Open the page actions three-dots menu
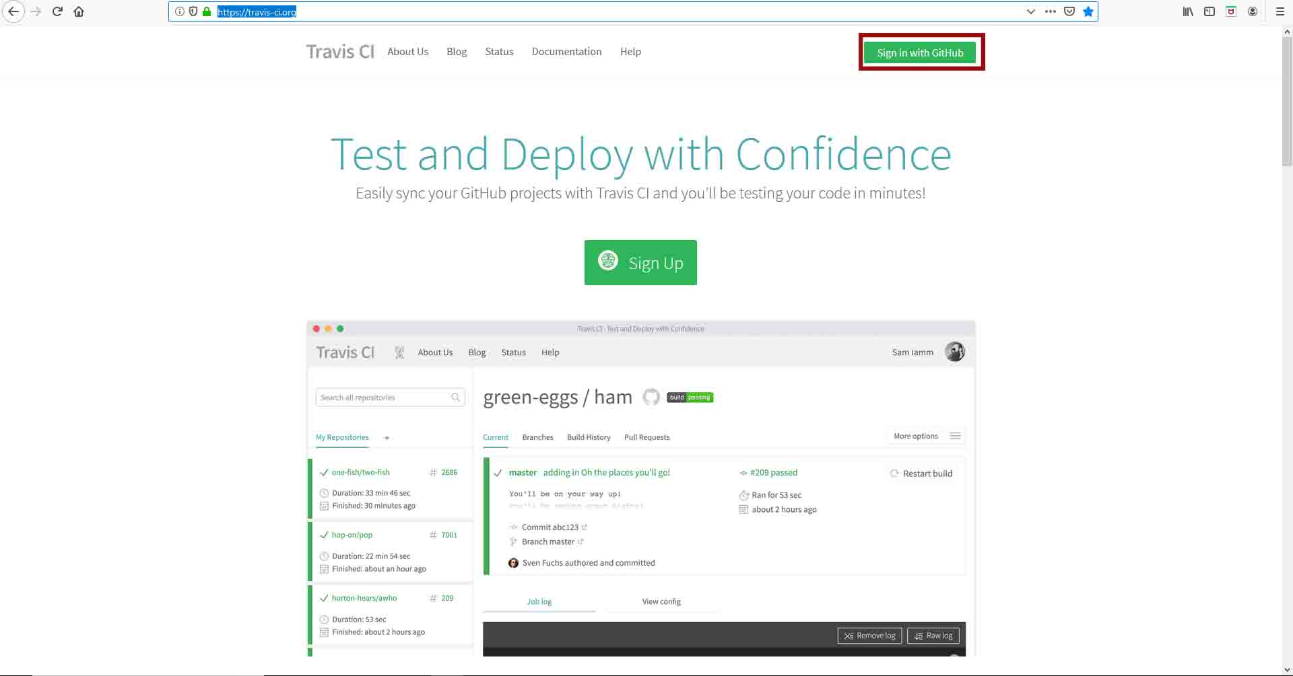This screenshot has height=676, width=1293. [x=1050, y=11]
